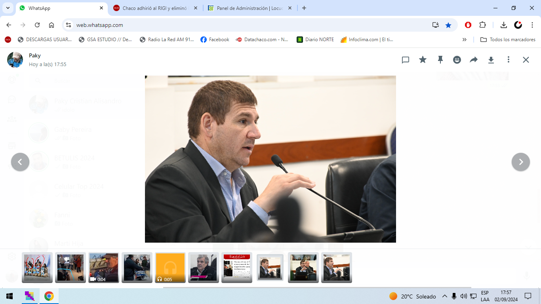This screenshot has width=541, height=304.
Task: Reply to this photo with the chat icon
Action: pyautogui.click(x=406, y=60)
